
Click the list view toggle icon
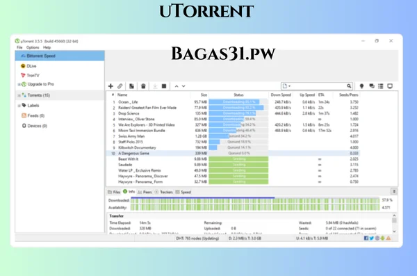click(x=381, y=86)
